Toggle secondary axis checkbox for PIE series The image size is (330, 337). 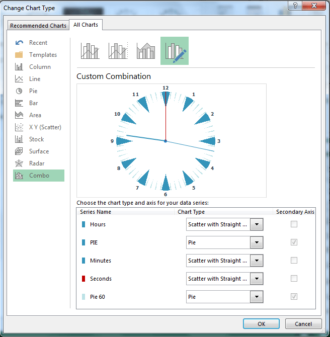click(294, 242)
